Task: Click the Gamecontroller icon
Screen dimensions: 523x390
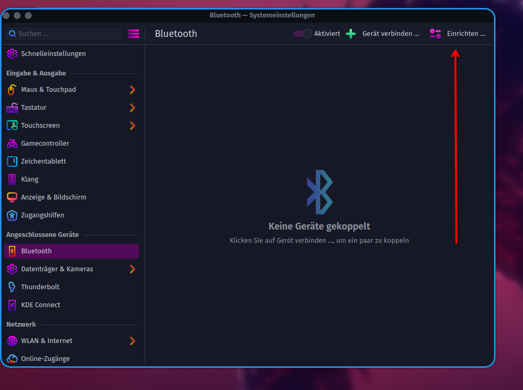Action: pyautogui.click(x=12, y=144)
